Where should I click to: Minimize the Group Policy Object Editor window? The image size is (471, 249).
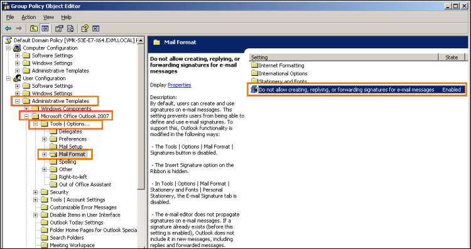pos(448,6)
